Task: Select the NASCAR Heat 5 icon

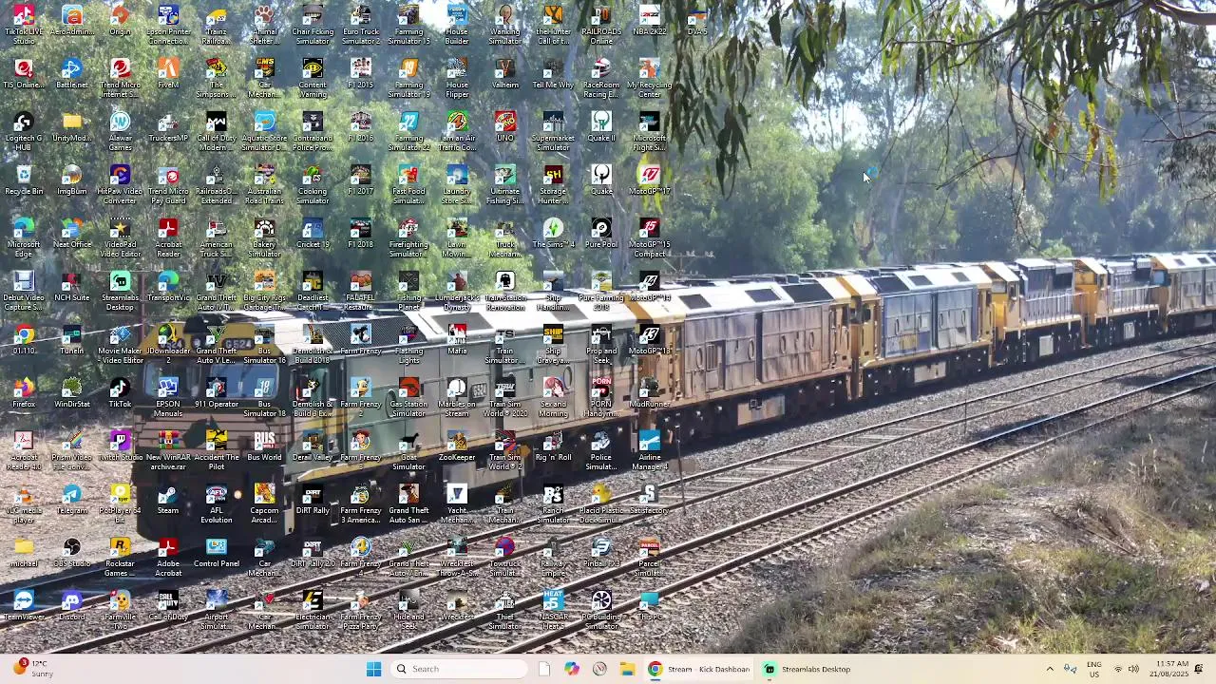Action: pyautogui.click(x=554, y=610)
